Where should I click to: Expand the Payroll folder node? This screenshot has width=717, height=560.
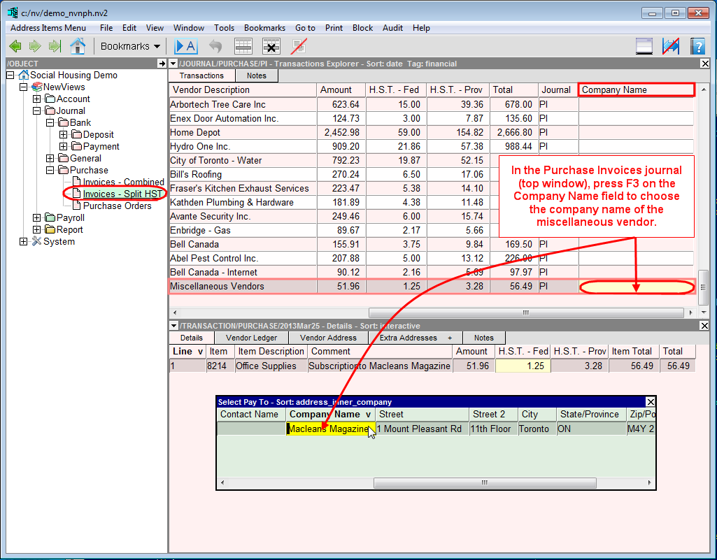click(x=37, y=217)
